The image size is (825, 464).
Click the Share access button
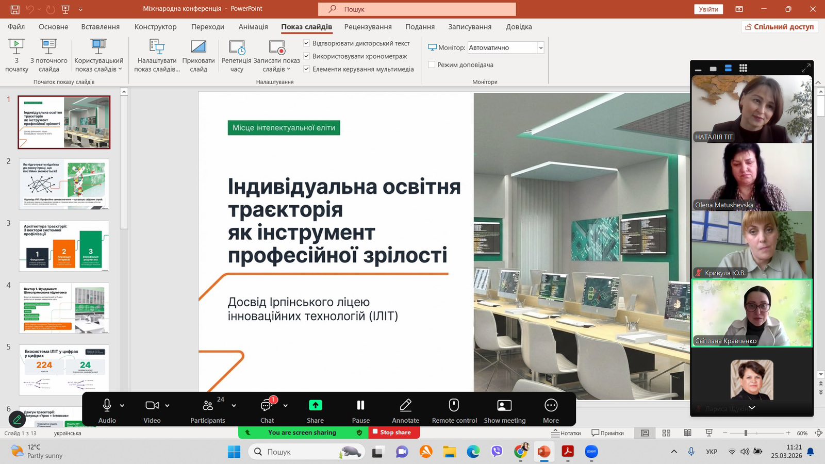780,27
